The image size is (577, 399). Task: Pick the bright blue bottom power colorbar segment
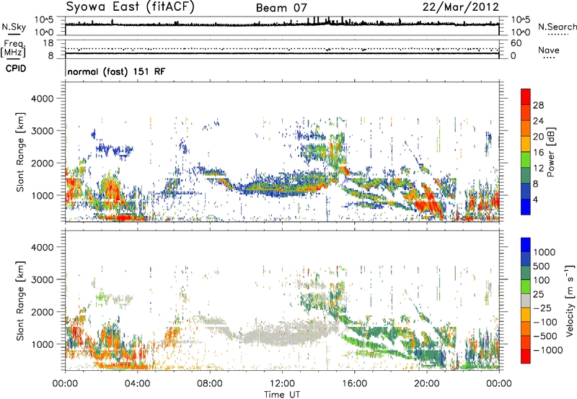tap(526, 207)
